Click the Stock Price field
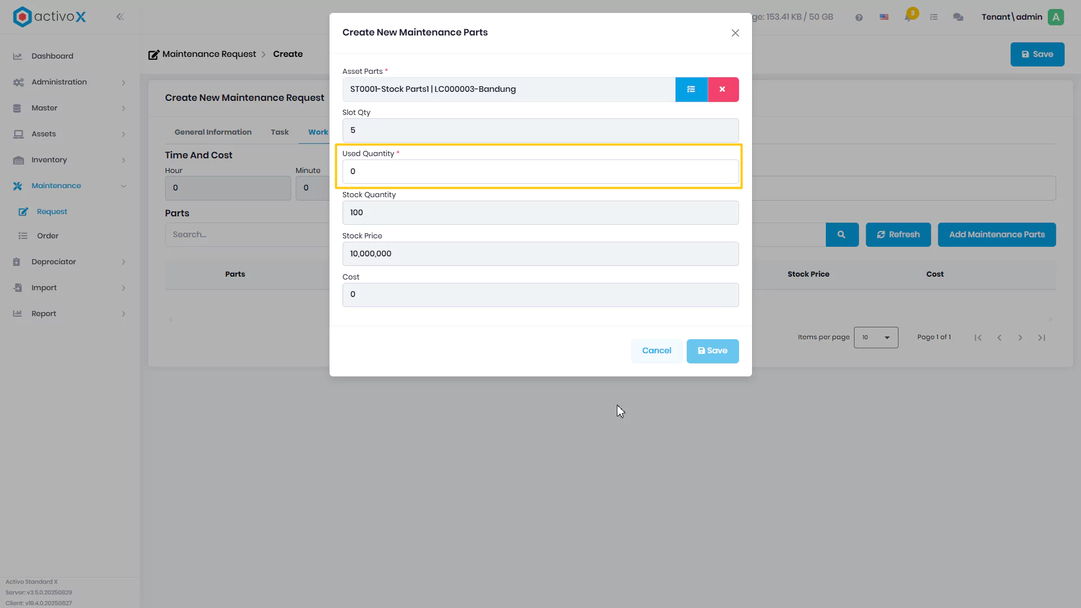 tap(540, 254)
